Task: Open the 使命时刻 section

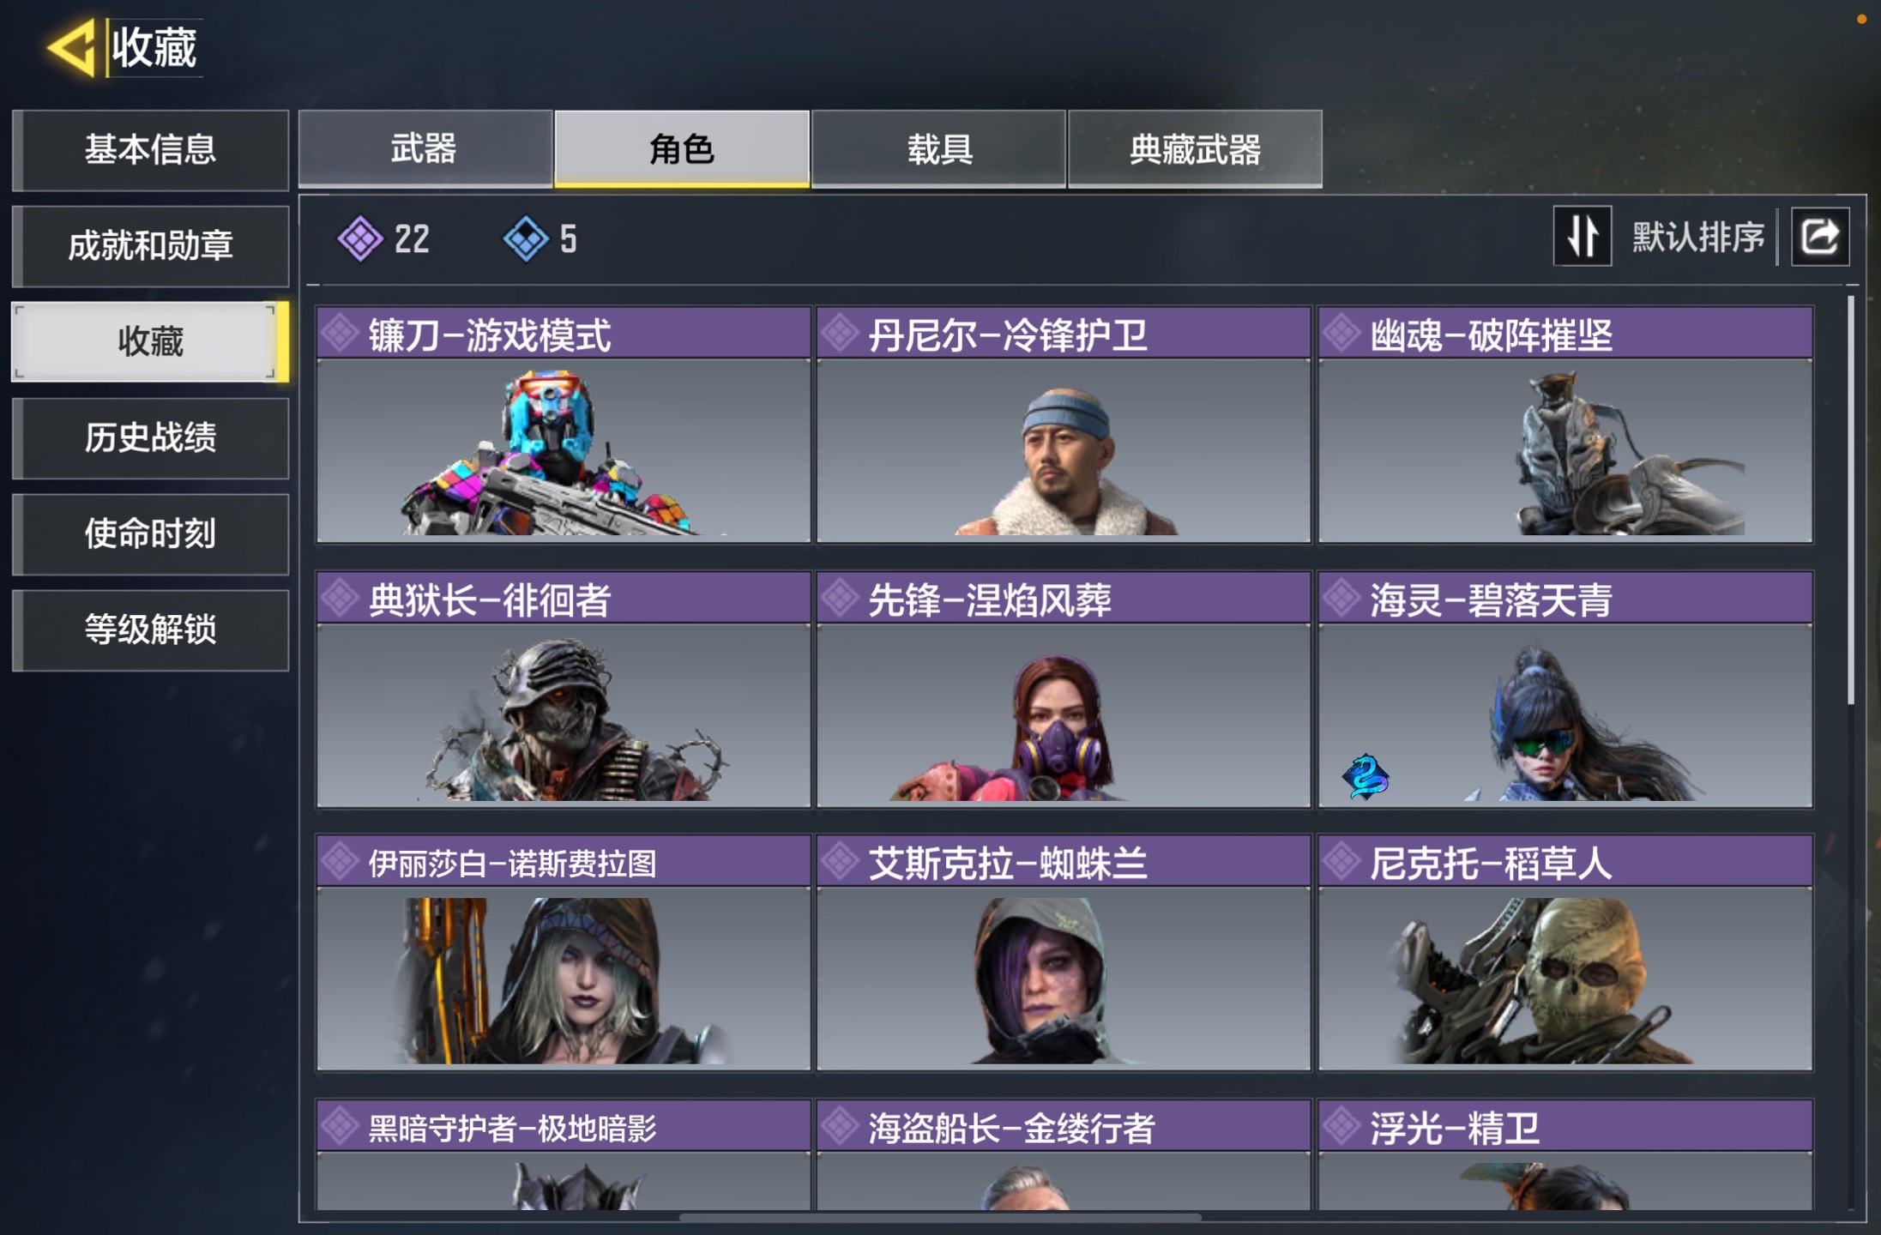Action: (x=150, y=534)
